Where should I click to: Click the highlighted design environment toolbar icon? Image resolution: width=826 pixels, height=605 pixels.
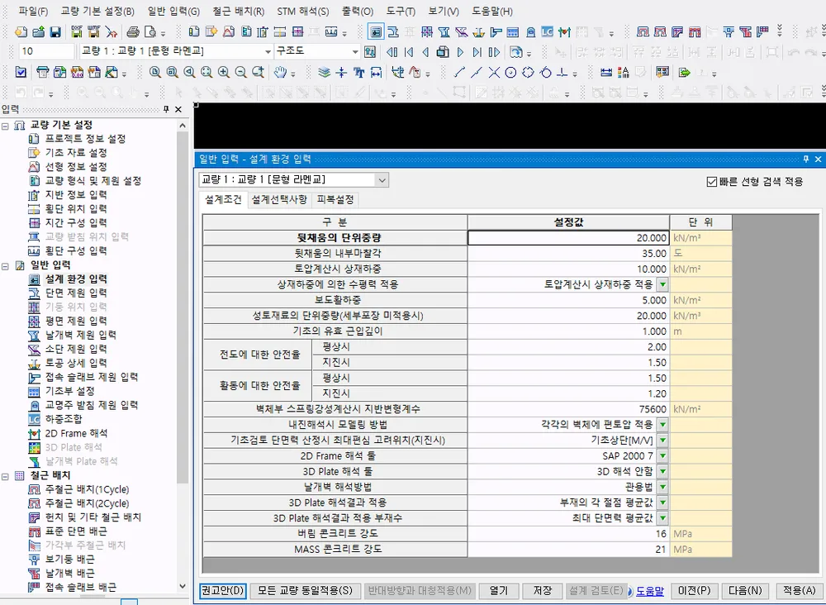(x=376, y=32)
